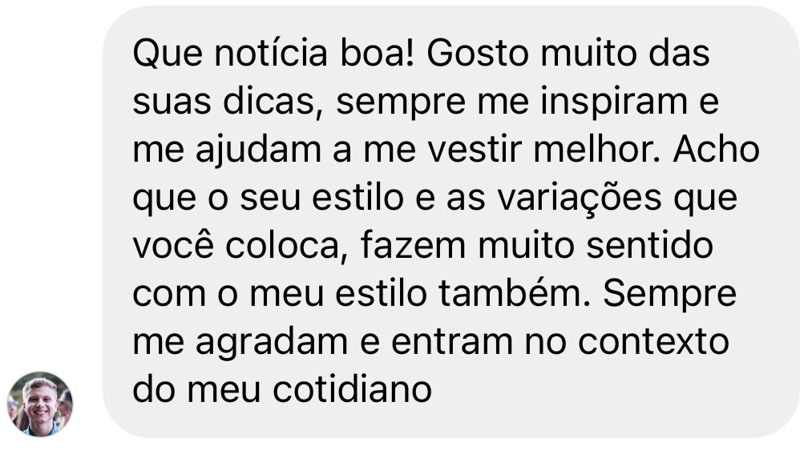Click the phrase 'Que notícia boa!'
Image resolution: width=808 pixels, height=450 pixels.
point(273,54)
